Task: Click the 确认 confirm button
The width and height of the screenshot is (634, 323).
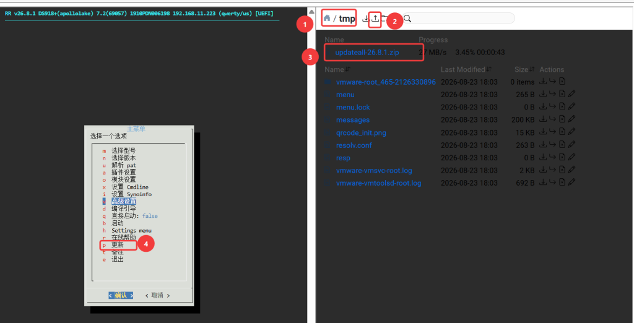Action: click(x=121, y=296)
